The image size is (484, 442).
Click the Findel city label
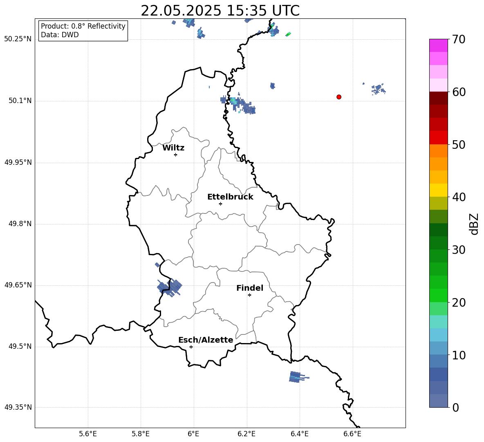[x=250, y=288]
